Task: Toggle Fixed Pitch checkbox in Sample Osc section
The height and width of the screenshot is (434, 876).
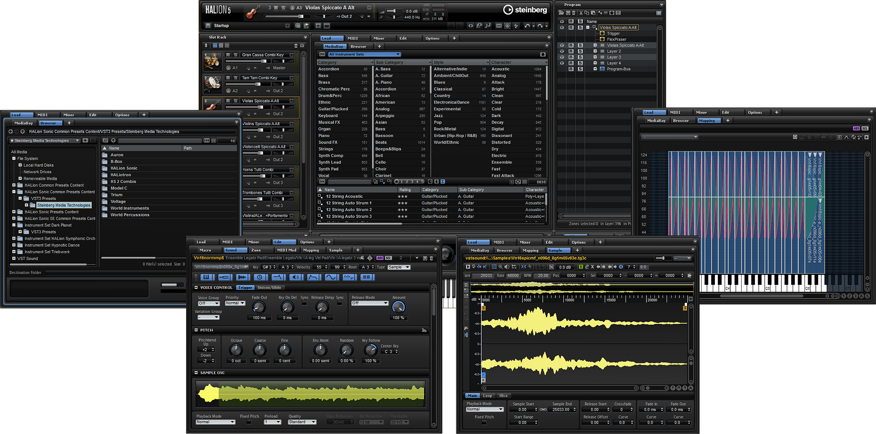Action: [x=249, y=422]
